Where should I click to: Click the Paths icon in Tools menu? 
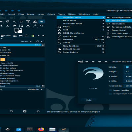[x=59, y=27]
